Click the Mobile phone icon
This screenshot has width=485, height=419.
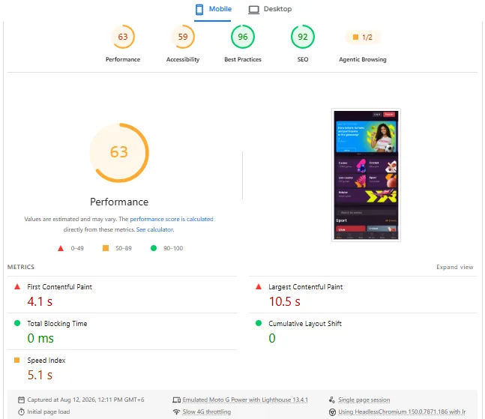pyautogui.click(x=199, y=9)
